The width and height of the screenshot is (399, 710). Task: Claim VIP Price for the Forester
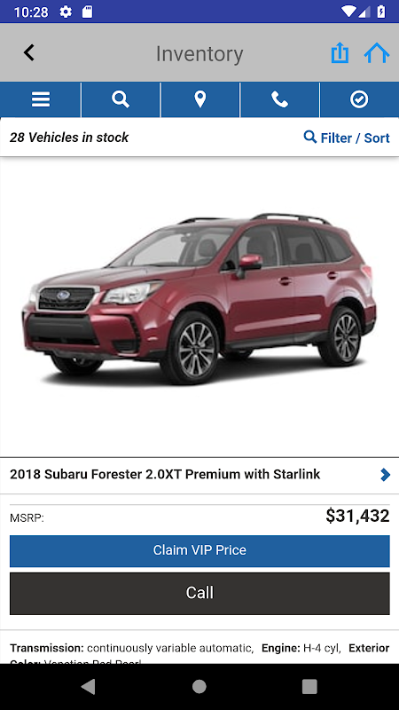[x=199, y=550]
